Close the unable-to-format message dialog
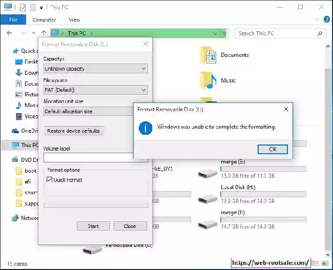The height and width of the screenshot is (270, 333). [286, 109]
